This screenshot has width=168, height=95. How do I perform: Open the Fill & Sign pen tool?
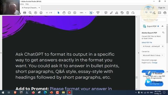coord(117,13)
